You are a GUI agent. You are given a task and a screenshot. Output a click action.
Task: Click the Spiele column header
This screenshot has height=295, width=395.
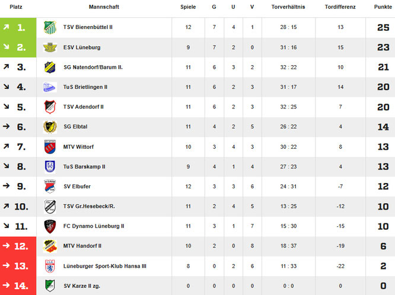(x=188, y=7)
